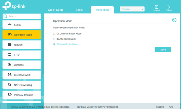Click the magnifier icon in search box
The height and width of the screenshot is (109, 181).
(5, 16)
